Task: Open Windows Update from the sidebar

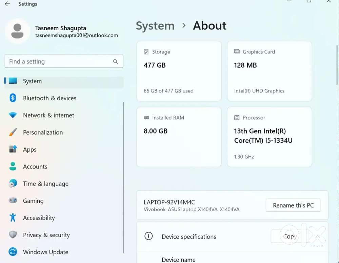Action: tap(45, 252)
